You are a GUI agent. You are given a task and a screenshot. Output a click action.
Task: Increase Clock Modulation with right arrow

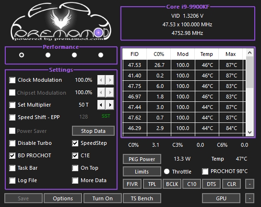pos(110,80)
